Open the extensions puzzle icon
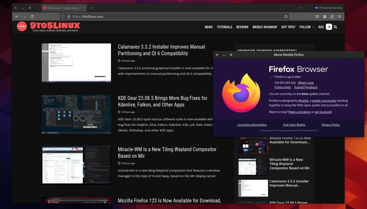 tap(332, 16)
